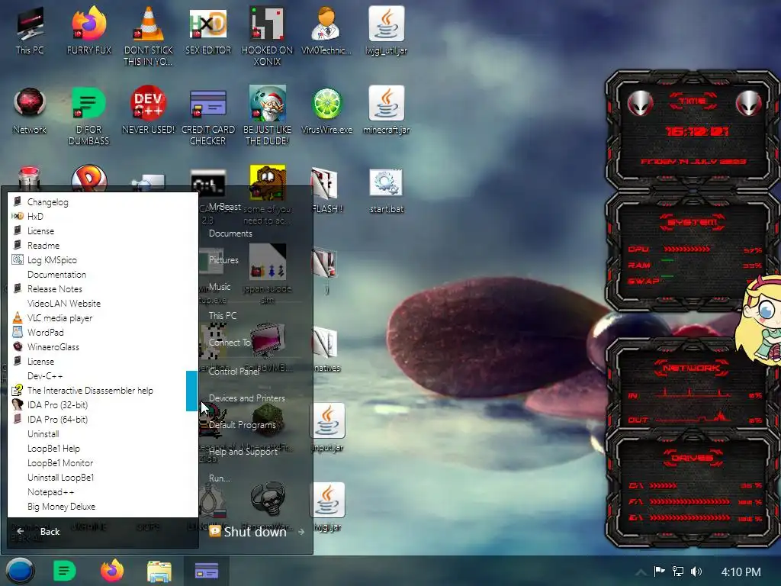Launch Dev-C++ from Start menu
This screenshot has width=781, height=586.
click(103, 375)
